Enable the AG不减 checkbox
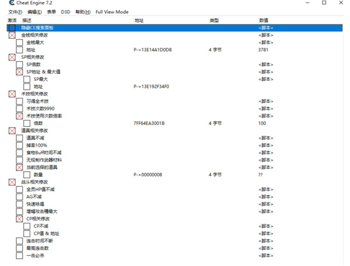The height and width of the screenshot is (266, 350). [x=19, y=197]
